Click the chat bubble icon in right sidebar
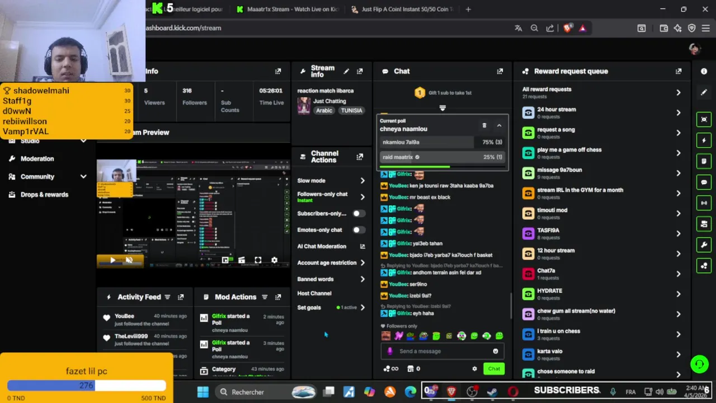The height and width of the screenshot is (403, 716). tap(704, 182)
